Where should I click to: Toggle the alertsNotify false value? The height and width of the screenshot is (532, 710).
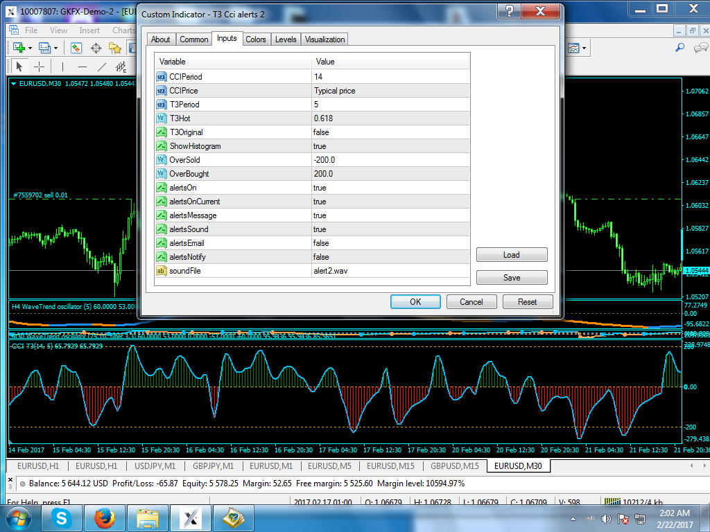point(321,257)
